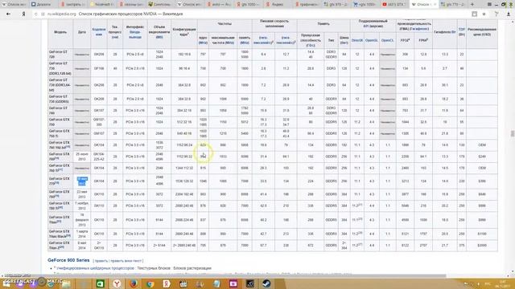Go back using the browser back arrow
The height and width of the screenshot is (289, 515).
click(8, 14)
